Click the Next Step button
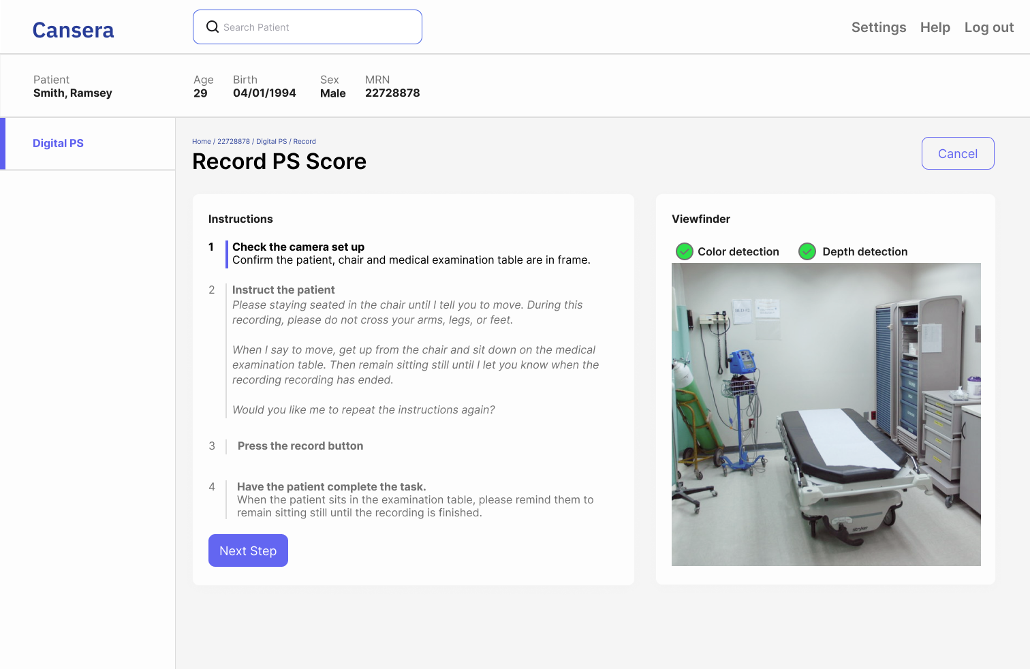The image size is (1030, 669). pos(248,550)
